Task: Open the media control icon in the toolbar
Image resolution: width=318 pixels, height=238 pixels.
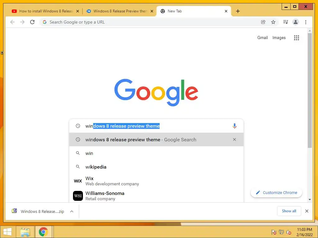Action: 286,22
